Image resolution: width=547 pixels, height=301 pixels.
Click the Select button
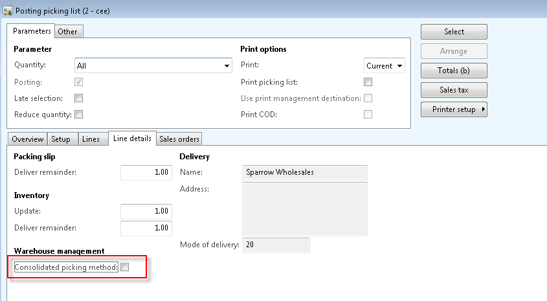(454, 32)
